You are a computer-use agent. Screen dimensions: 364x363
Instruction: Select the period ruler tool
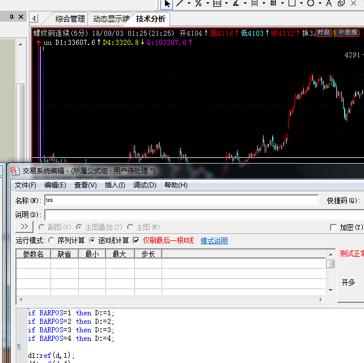coord(217,3)
